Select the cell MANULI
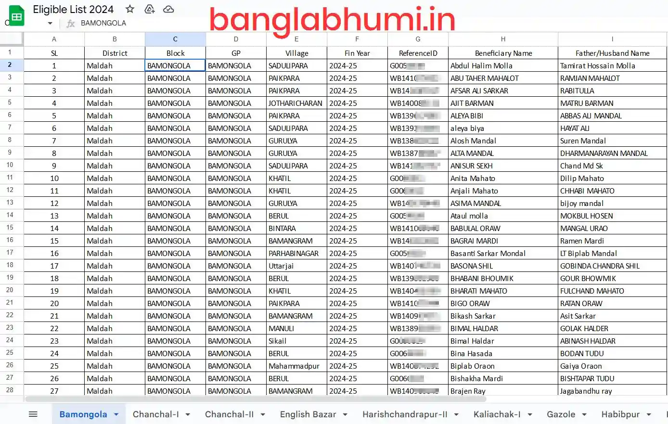 [x=296, y=328]
